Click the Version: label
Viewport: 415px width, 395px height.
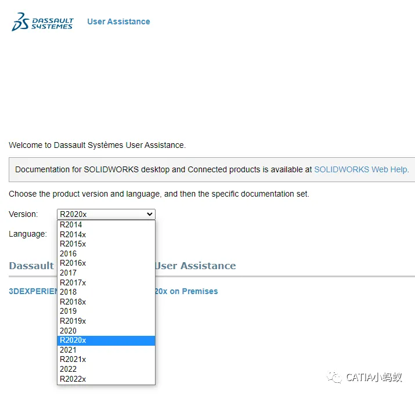[23, 214]
